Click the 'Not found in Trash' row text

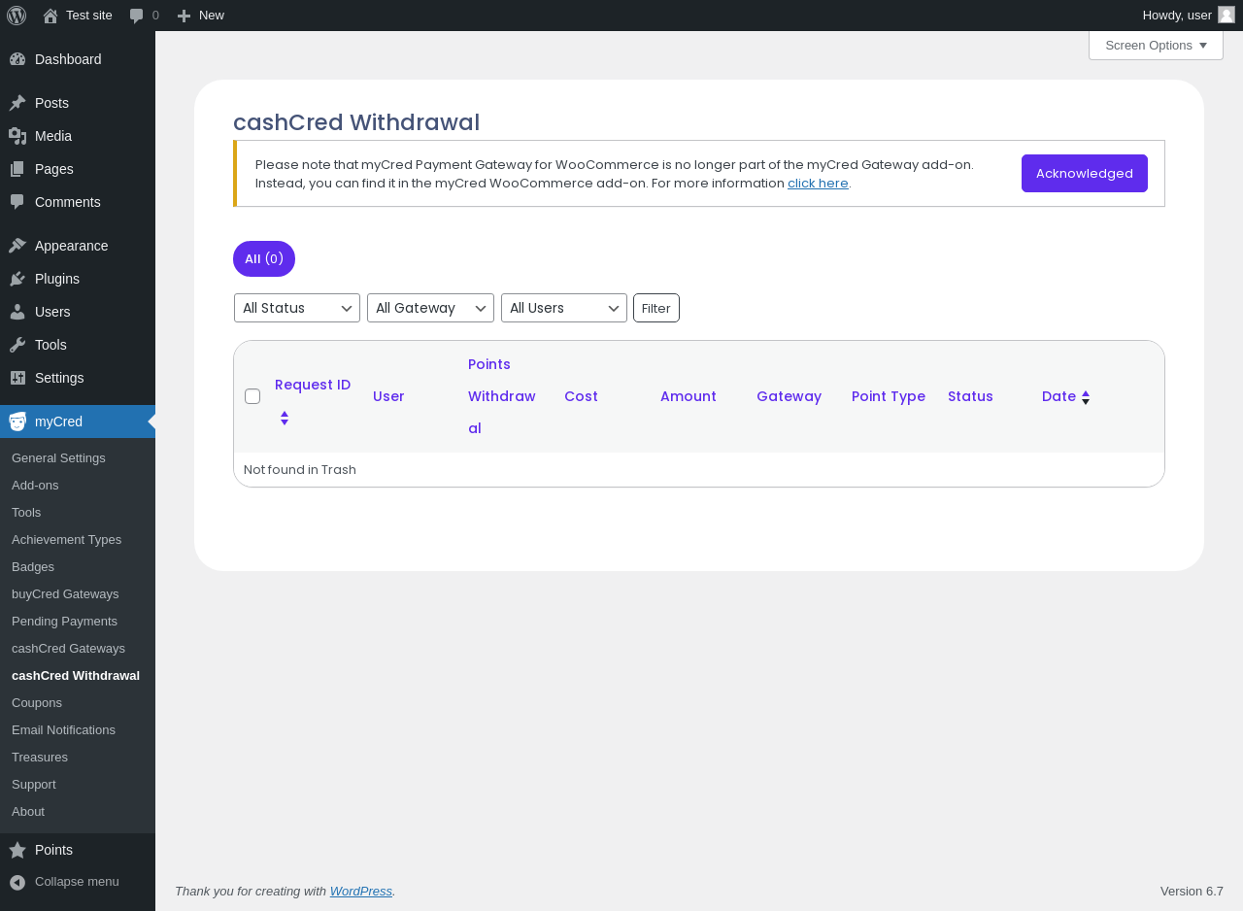pos(300,469)
